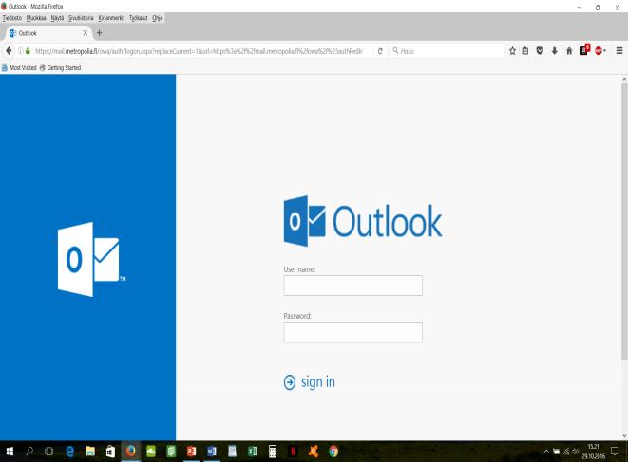628x462 pixels.
Task: Open the Työkalut menu
Action: click(x=138, y=18)
